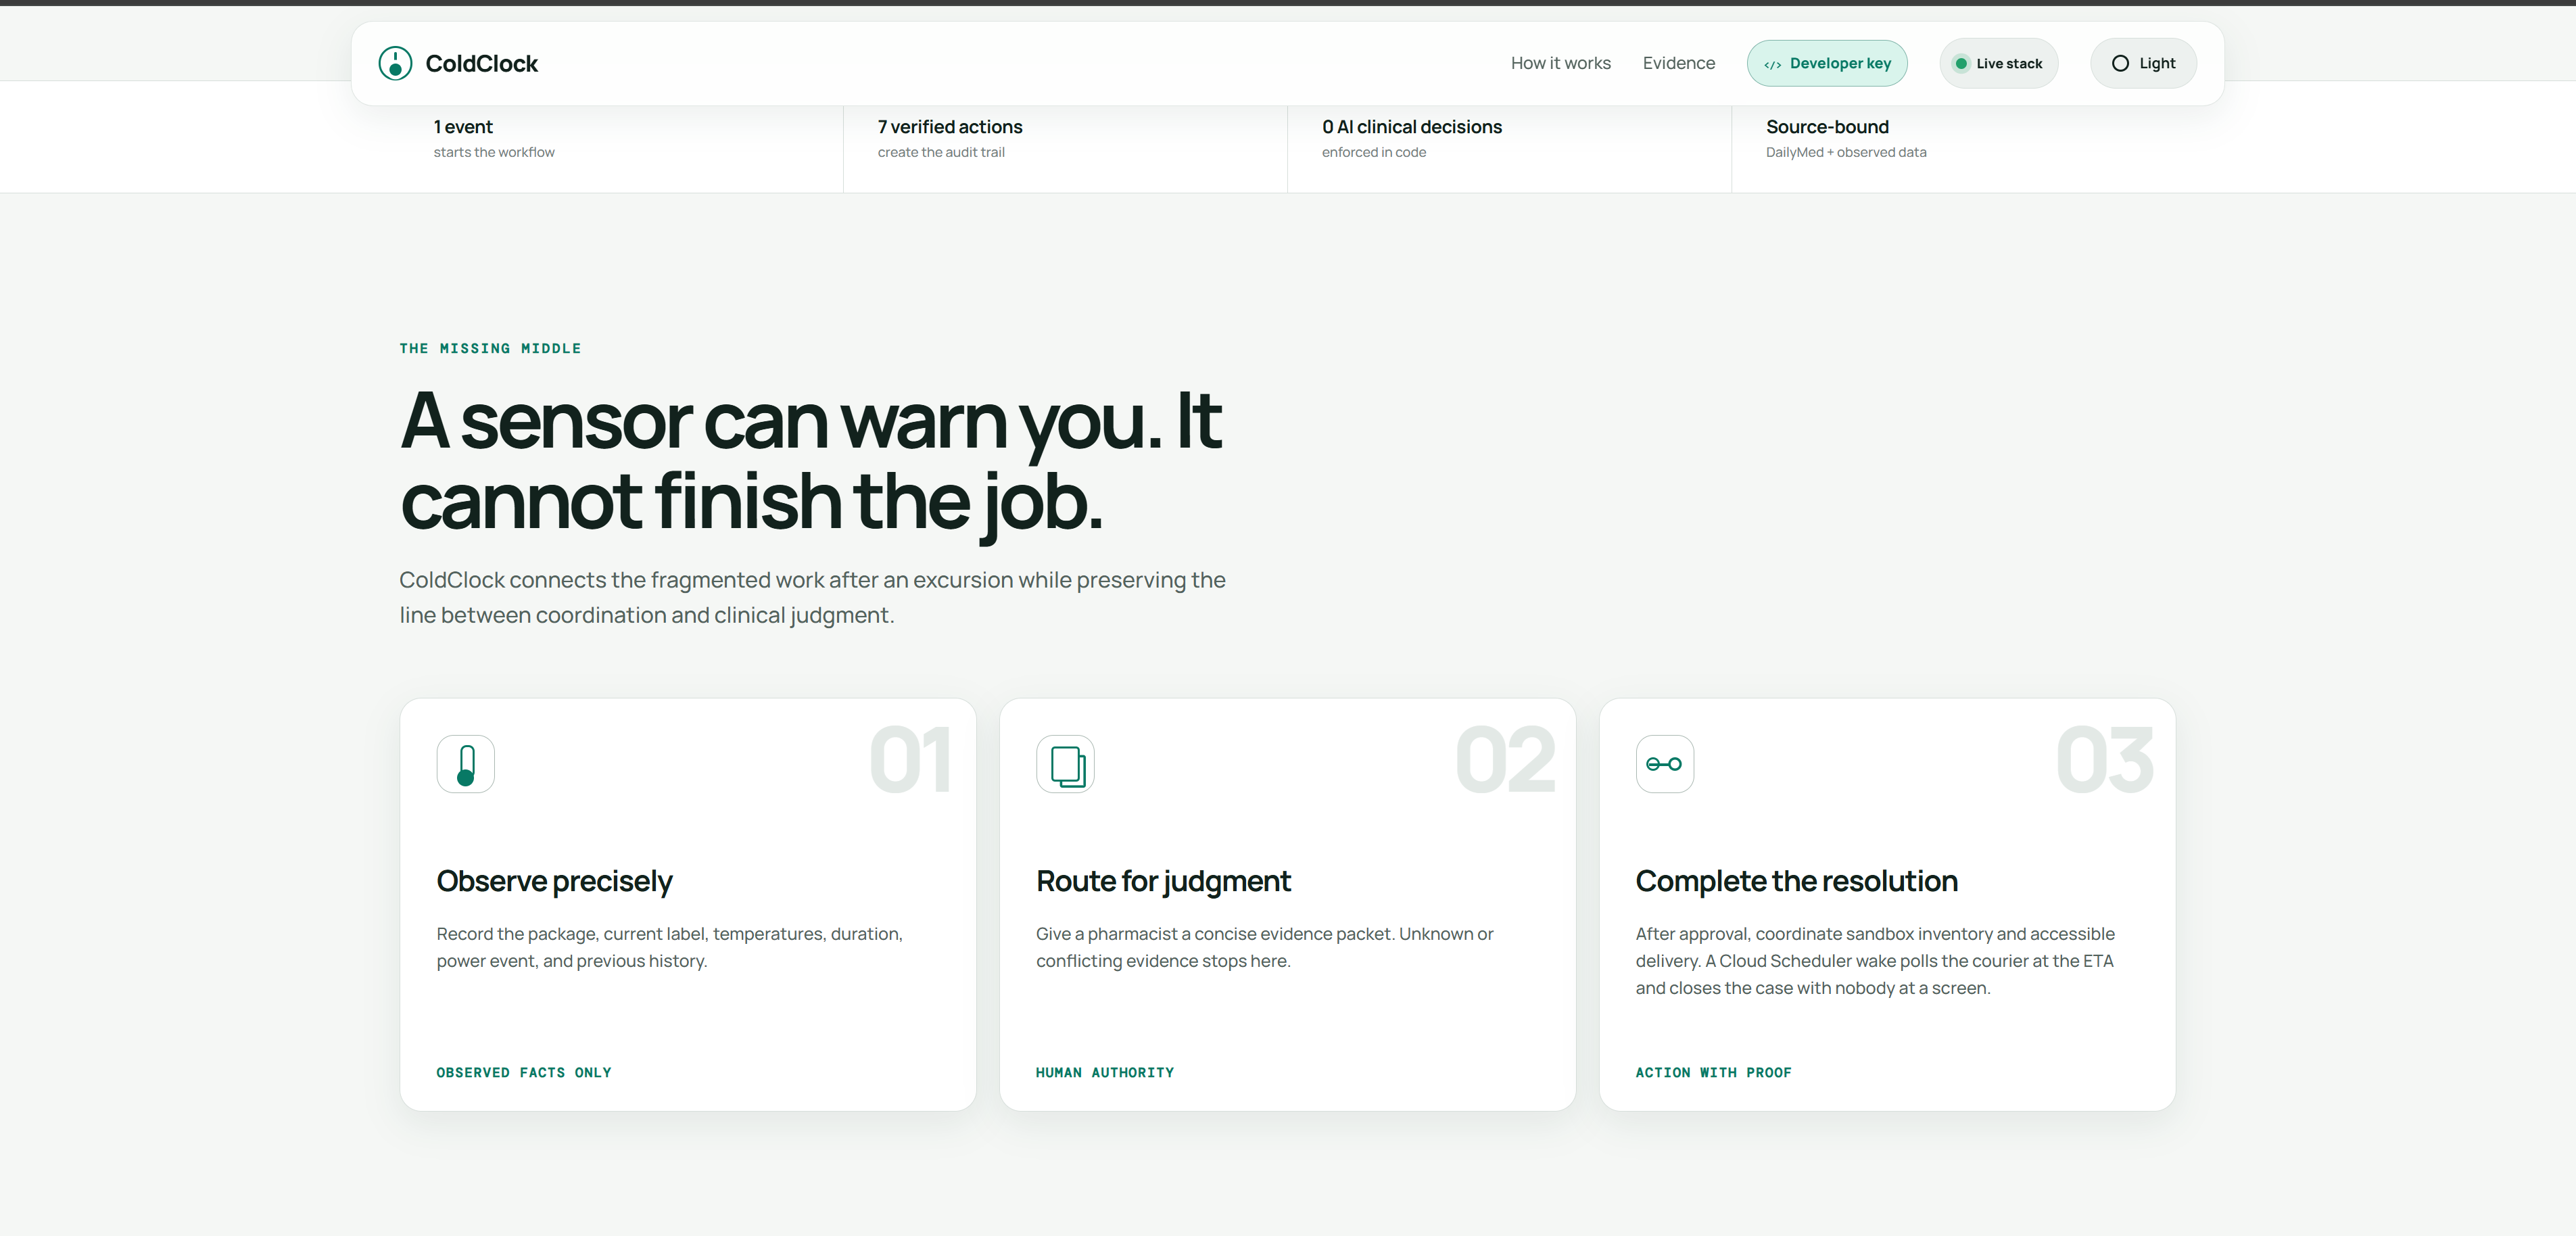Image resolution: width=2576 pixels, height=1236 pixels.
Task: Click the 'Give a pharmacist a concise evidence packet' description
Action: (x=1265, y=947)
